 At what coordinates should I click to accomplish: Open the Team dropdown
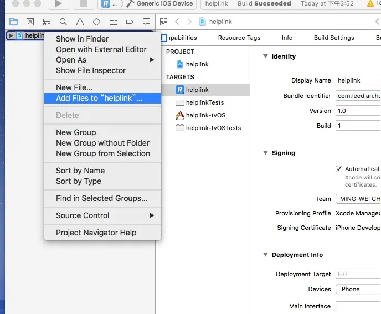tap(358, 199)
